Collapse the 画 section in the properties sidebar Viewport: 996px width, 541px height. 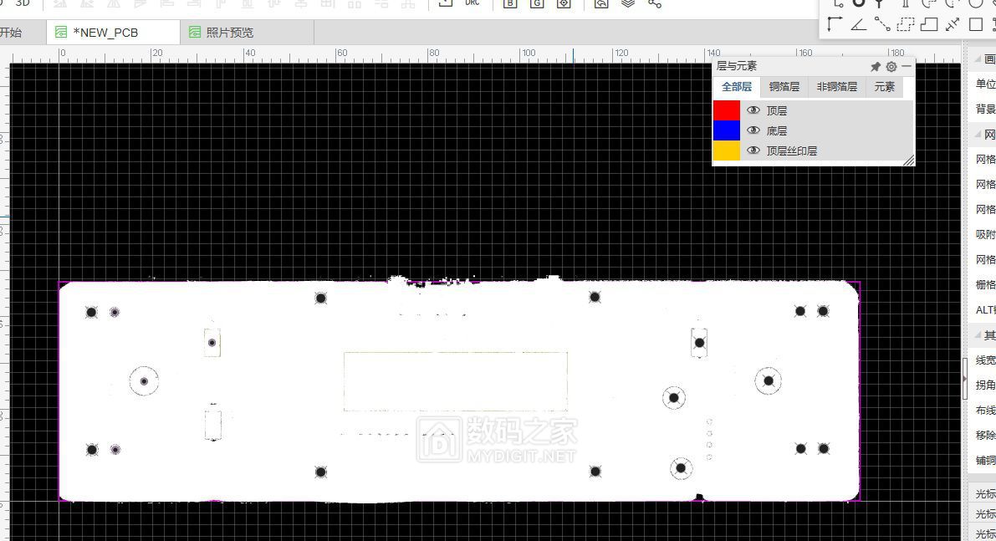point(978,59)
